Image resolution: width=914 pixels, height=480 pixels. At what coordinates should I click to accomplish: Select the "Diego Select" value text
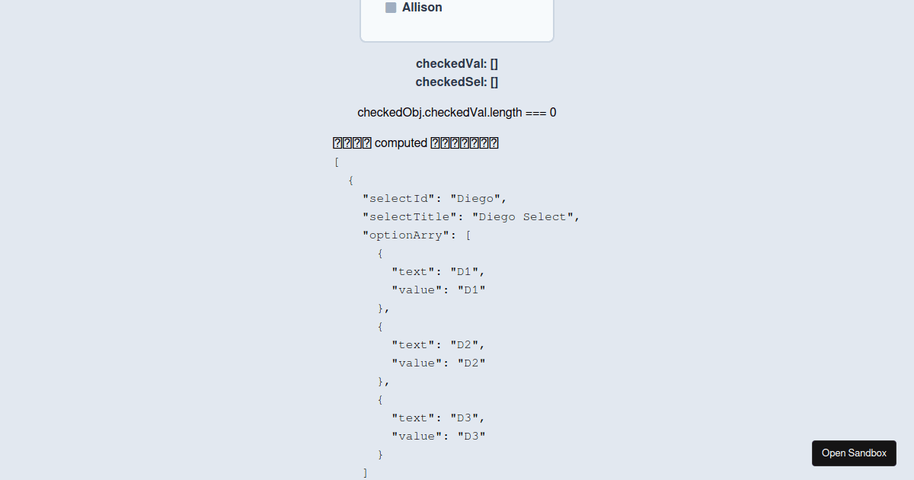[x=523, y=216]
